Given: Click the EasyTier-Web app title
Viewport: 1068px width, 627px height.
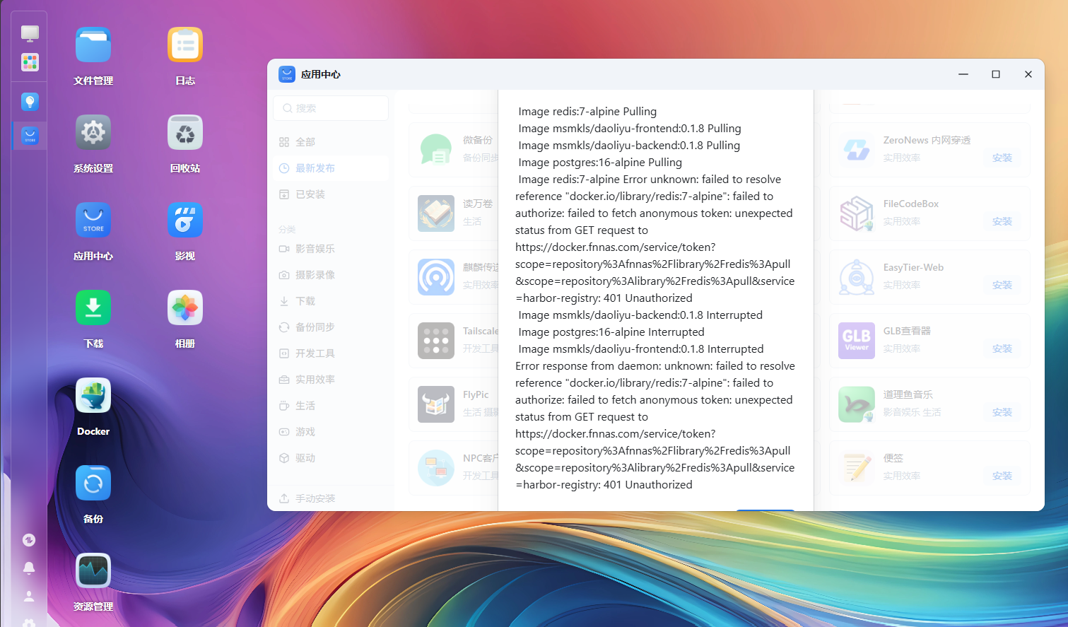Looking at the screenshot, I should click(x=913, y=267).
